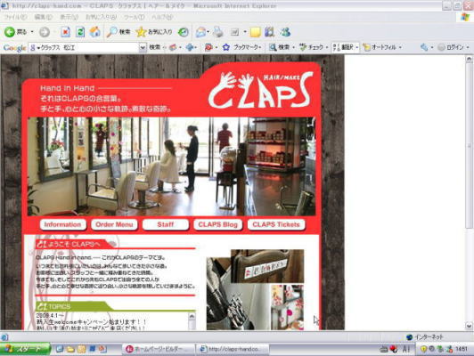
Task: Click the Google toolbar spell check button
Action: click(311, 47)
